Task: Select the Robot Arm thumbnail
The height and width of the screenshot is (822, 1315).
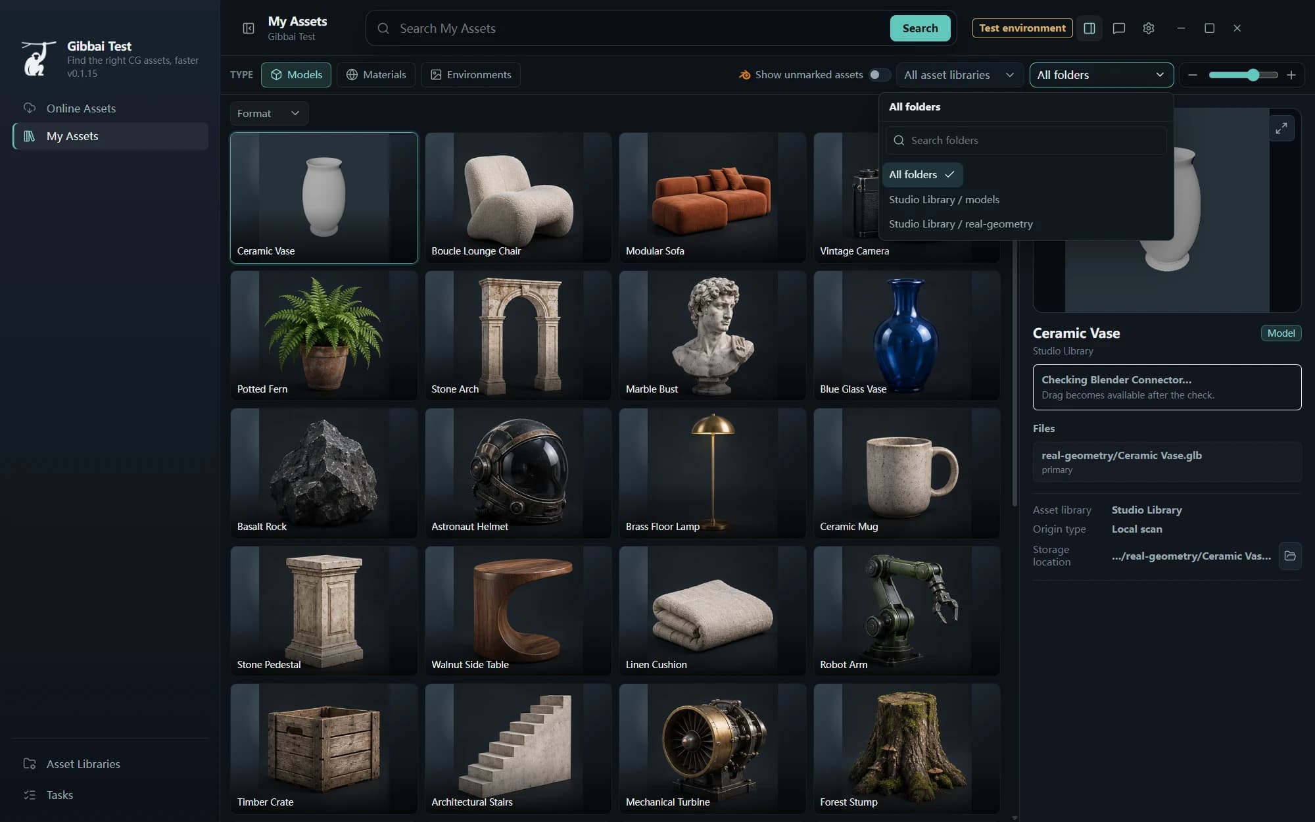Action: coord(907,611)
